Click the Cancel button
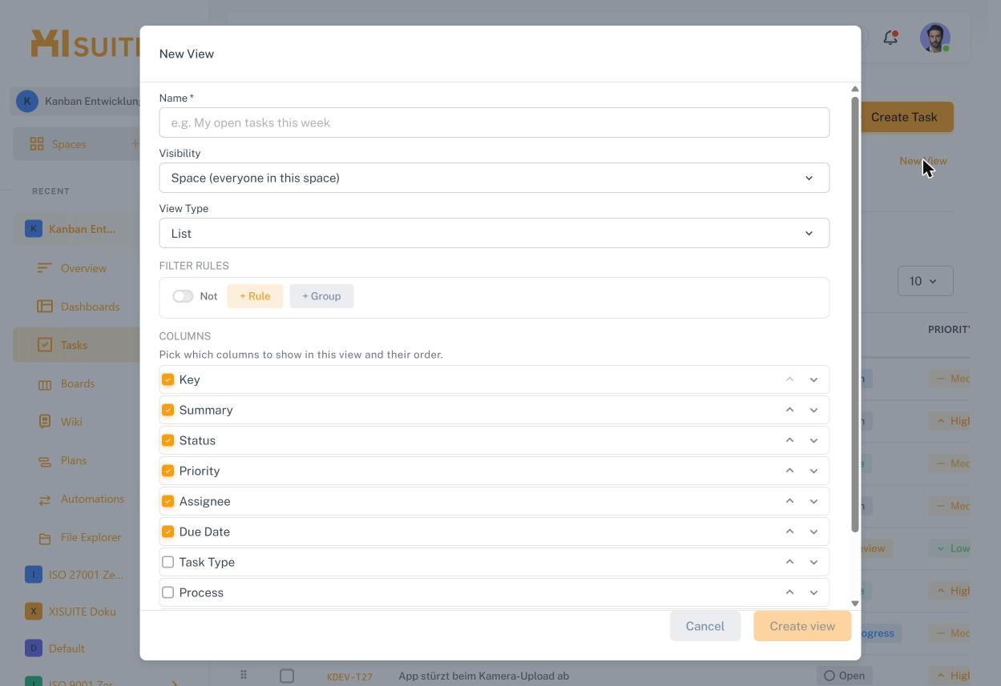1001x686 pixels. click(704, 626)
